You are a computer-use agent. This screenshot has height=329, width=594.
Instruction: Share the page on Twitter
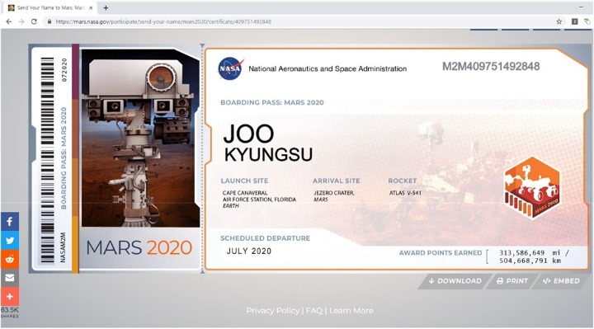(x=10, y=240)
